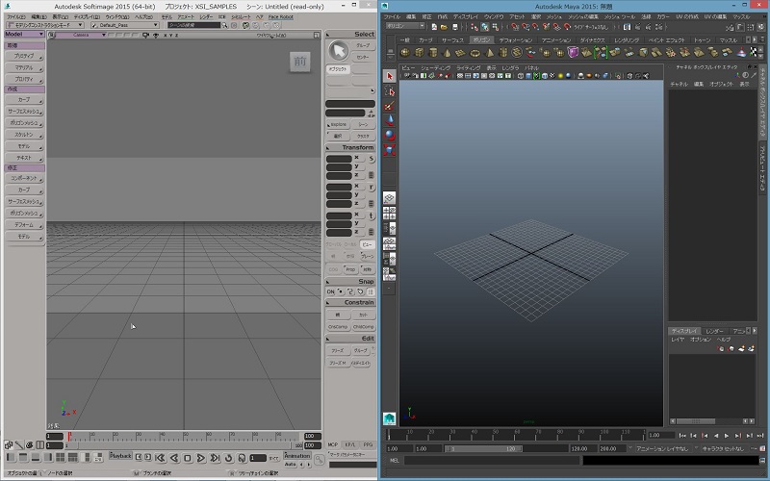Open the Face Robot menu in Softimage
770x481 pixels.
pyautogui.click(x=280, y=16)
